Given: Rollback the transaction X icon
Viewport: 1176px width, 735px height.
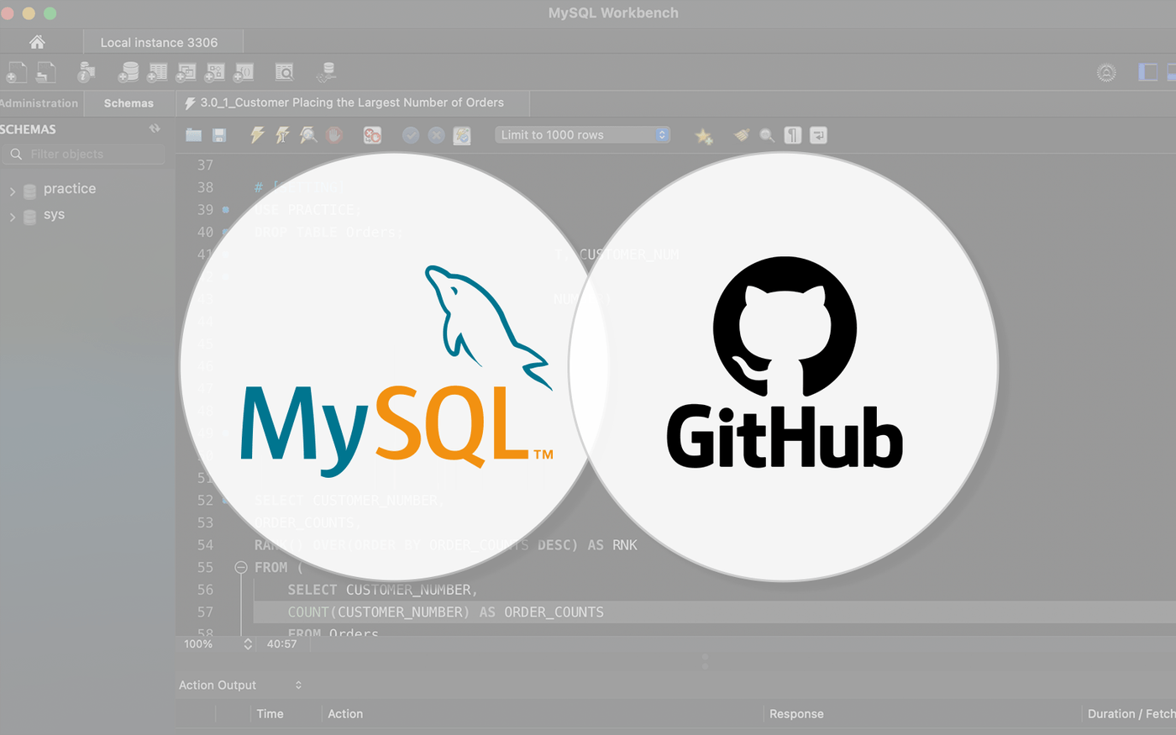Looking at the screenshot, I should [x=436, y=135].
